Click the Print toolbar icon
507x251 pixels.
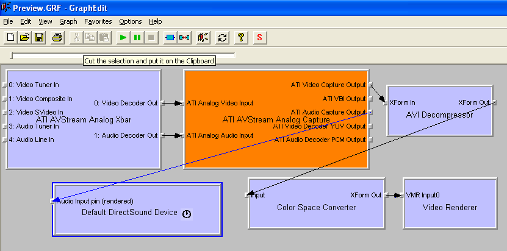pos(57,38)
